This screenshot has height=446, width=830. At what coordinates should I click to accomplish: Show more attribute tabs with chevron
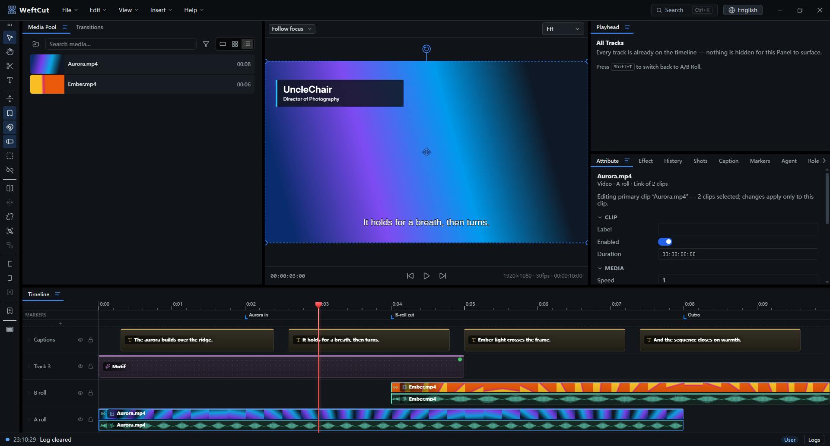[824, 161]
